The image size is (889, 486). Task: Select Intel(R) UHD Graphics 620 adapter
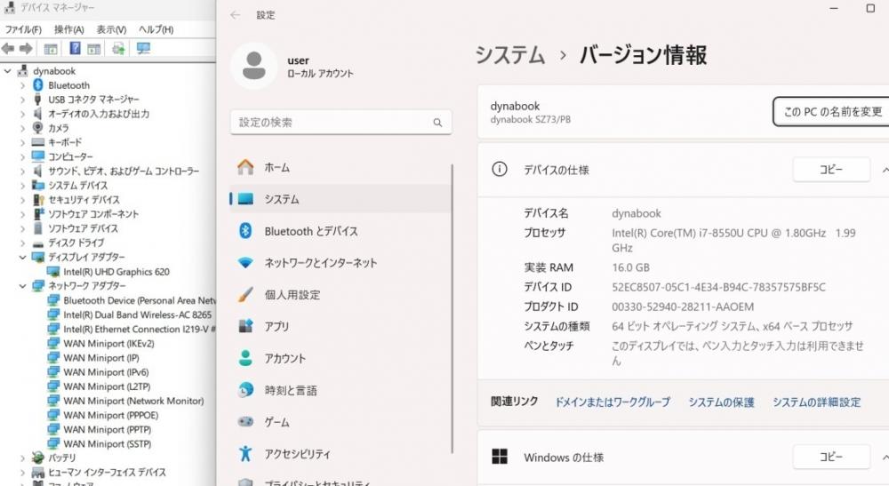pos(116,272)
